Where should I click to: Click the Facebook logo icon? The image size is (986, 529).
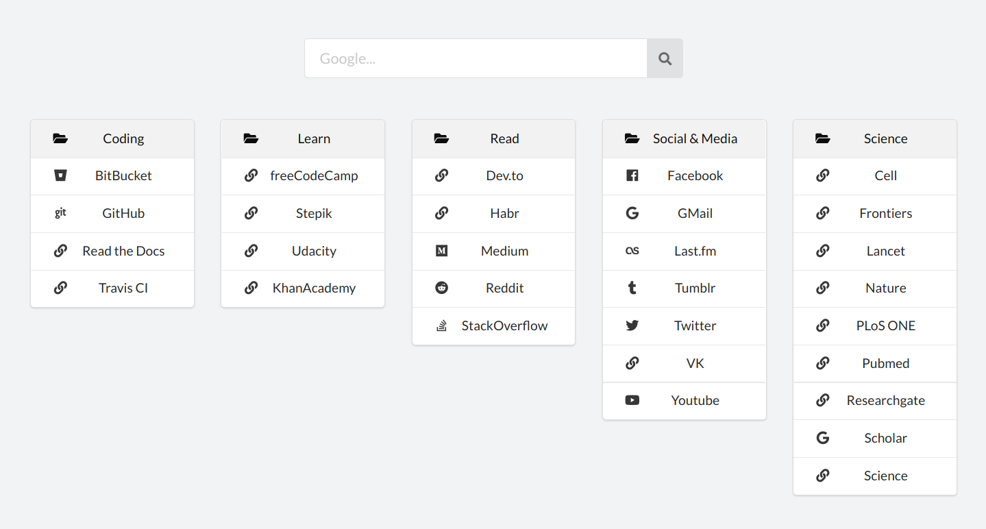tap(632, 175)
